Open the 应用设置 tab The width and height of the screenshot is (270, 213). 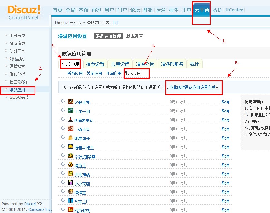click(120, 64)
